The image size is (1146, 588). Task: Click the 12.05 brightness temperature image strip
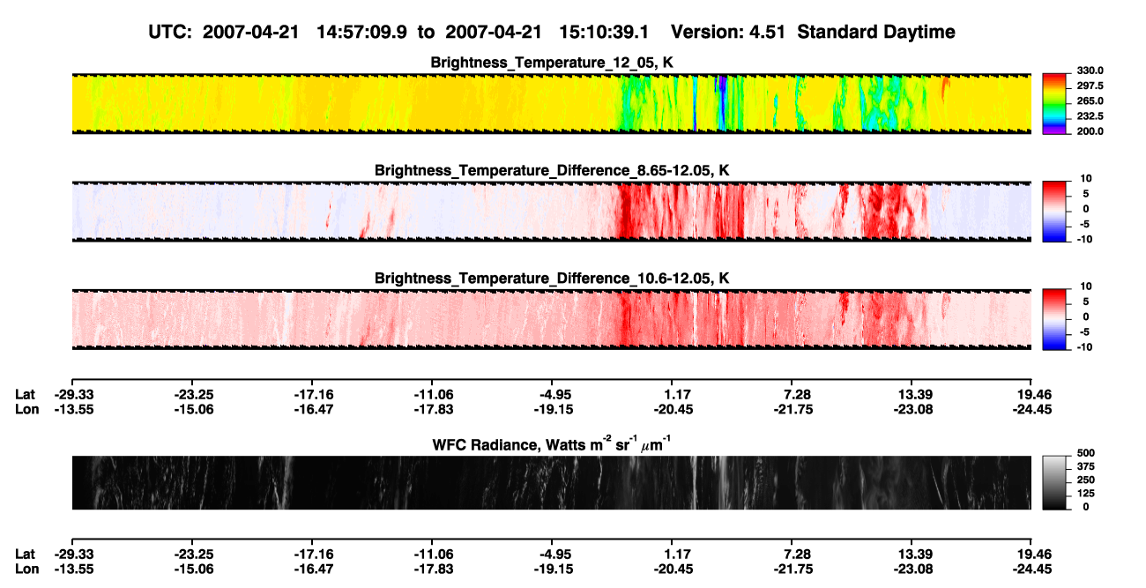point(551,103)
